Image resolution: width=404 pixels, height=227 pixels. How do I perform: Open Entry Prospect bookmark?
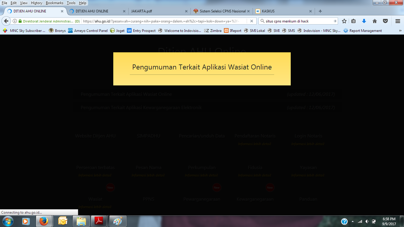tap(141, 31)
